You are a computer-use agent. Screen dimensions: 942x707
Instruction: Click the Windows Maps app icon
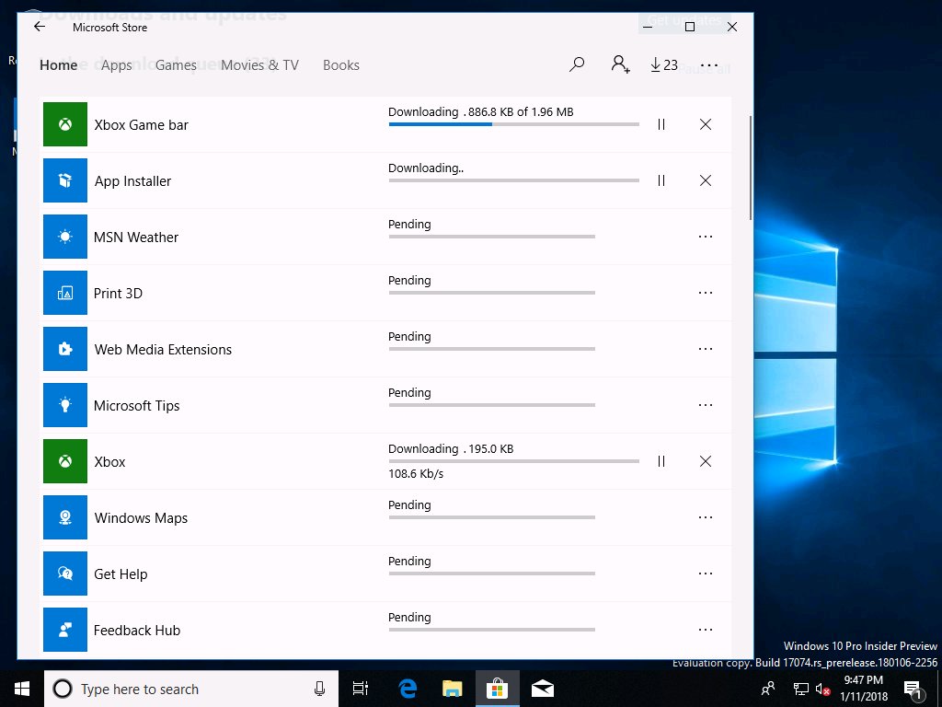click(65, 517)
